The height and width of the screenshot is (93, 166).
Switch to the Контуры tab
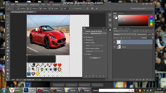point(127,28)
